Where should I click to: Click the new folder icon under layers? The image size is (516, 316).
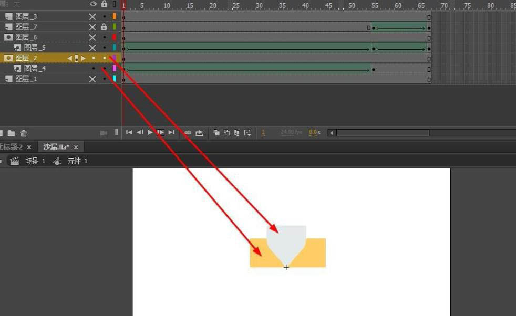coord(11,133)
